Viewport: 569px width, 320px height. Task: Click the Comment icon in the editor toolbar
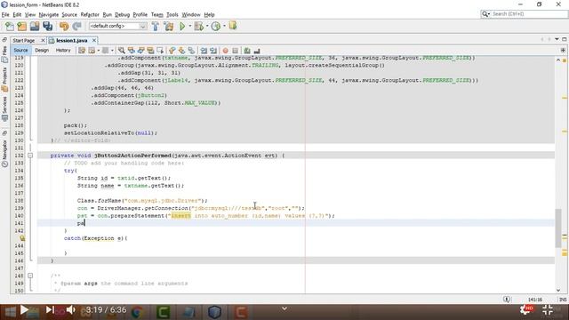(x=247, y=51)
